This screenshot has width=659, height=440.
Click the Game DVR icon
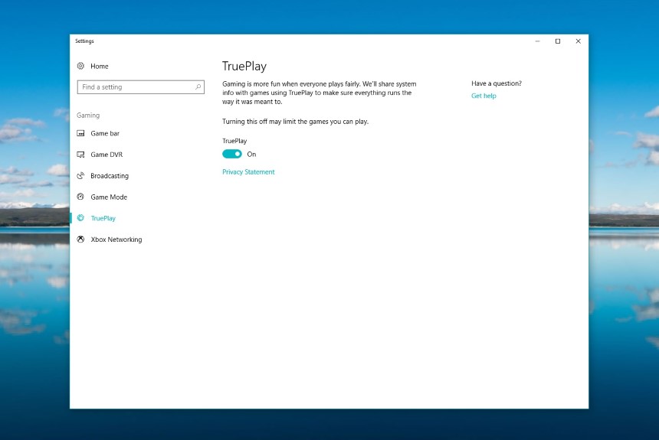click(80, 155)
